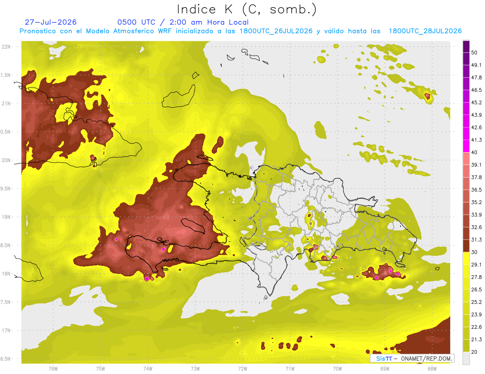This screenshot has width=485, height=374.
Task: Click the colorbar value "32.6"
Action: [476, 227]
